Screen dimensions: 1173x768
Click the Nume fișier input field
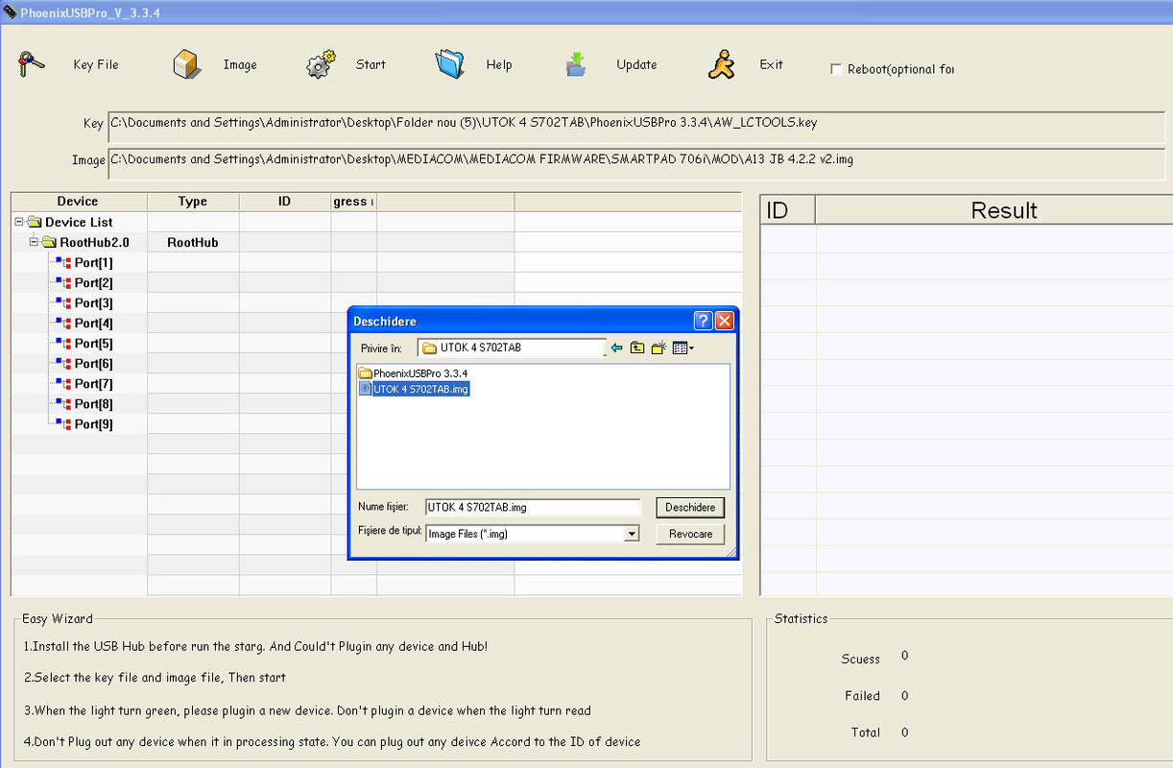pos(533,507)
